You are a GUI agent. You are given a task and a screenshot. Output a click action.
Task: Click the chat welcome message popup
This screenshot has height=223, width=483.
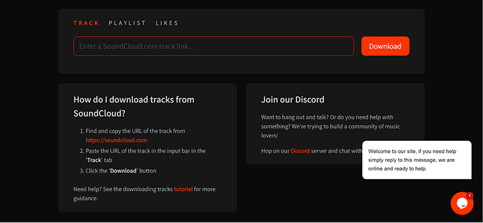click(417, 160)
